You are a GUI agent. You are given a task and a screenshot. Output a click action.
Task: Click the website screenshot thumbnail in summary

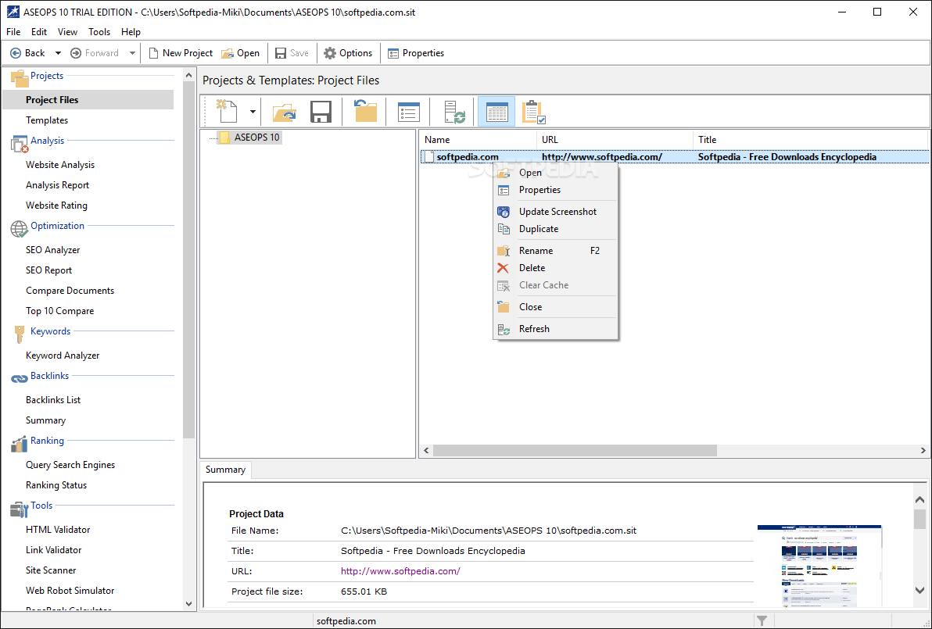tap(819, 566)
